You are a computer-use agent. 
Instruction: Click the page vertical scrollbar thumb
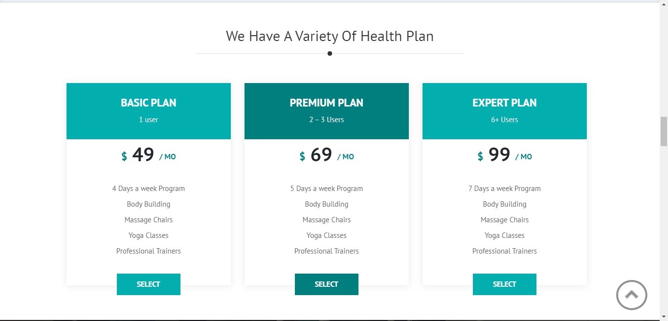pyautogui.click(x=664, y=131)
